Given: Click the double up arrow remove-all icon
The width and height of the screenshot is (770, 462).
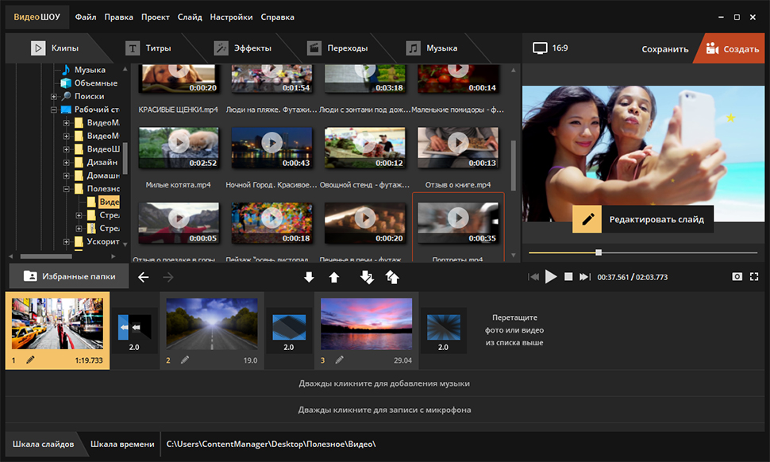Looking at the screenshot, I should click(x=392, y=277).
